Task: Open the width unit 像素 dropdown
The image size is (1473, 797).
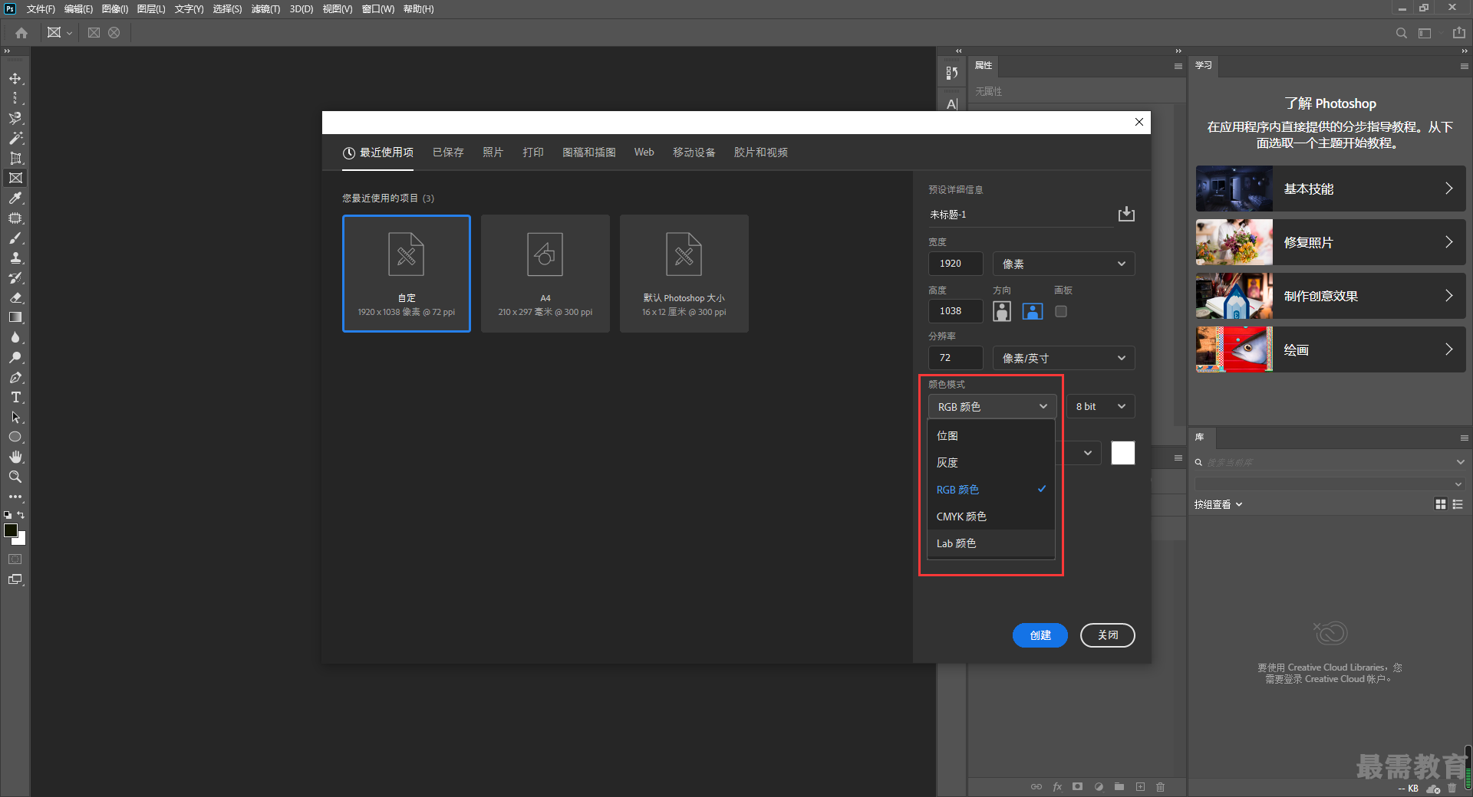Action: [1063, 264]
